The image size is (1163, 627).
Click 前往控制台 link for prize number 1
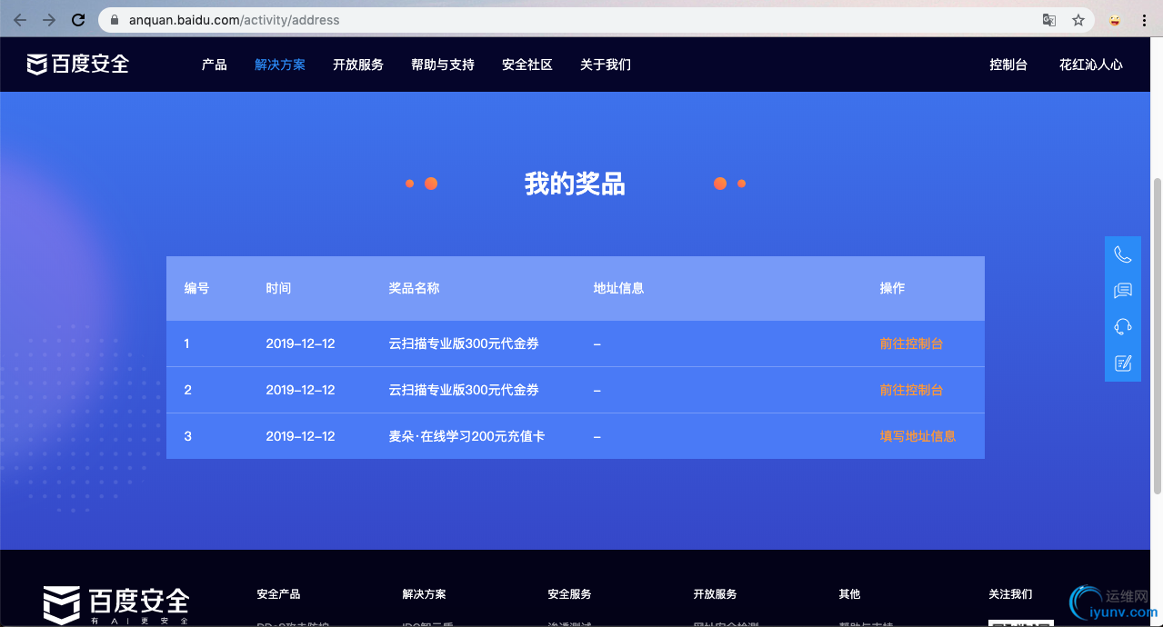click(912, 343)
